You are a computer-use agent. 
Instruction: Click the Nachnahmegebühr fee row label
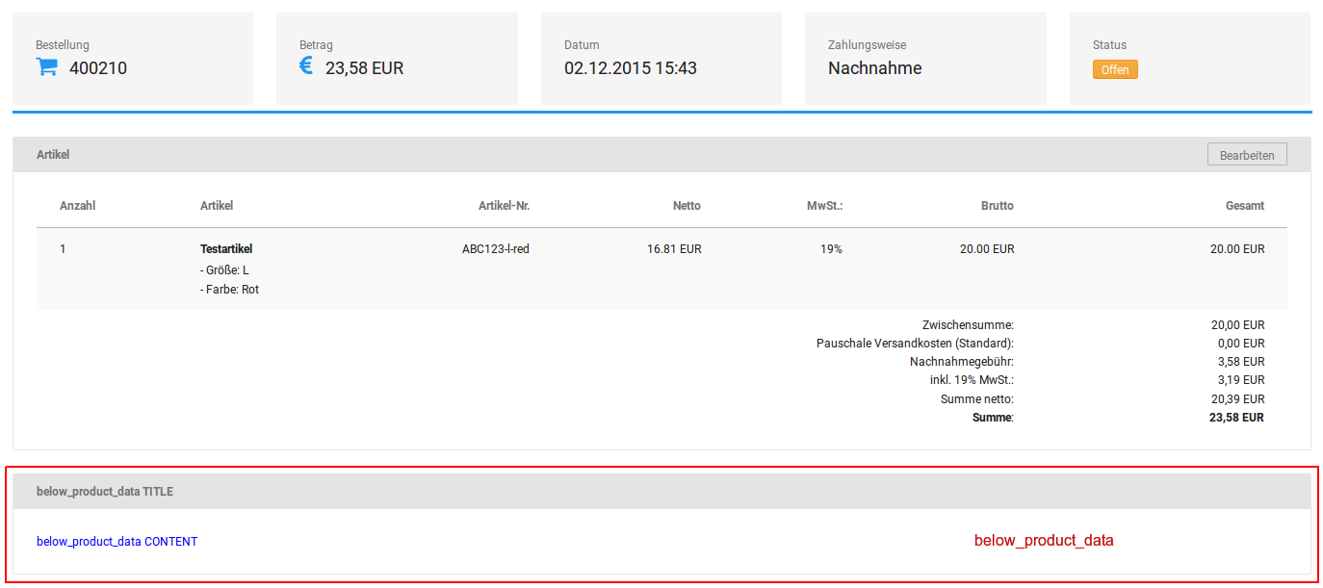(961, 362)
